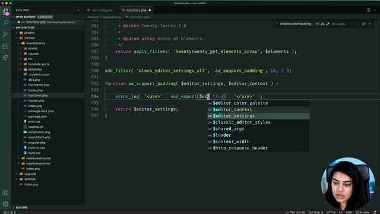Open the editor more actions ellipsis

point(375,10)
